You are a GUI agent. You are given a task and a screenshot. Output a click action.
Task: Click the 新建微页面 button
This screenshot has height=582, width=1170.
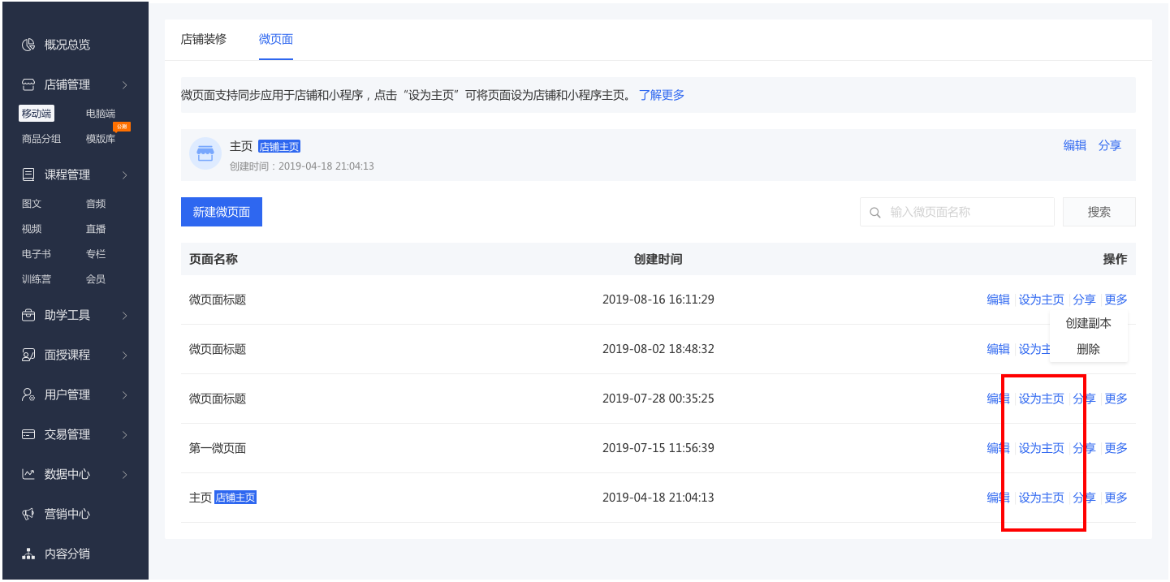pyautogui.click(x=222, y=212)
